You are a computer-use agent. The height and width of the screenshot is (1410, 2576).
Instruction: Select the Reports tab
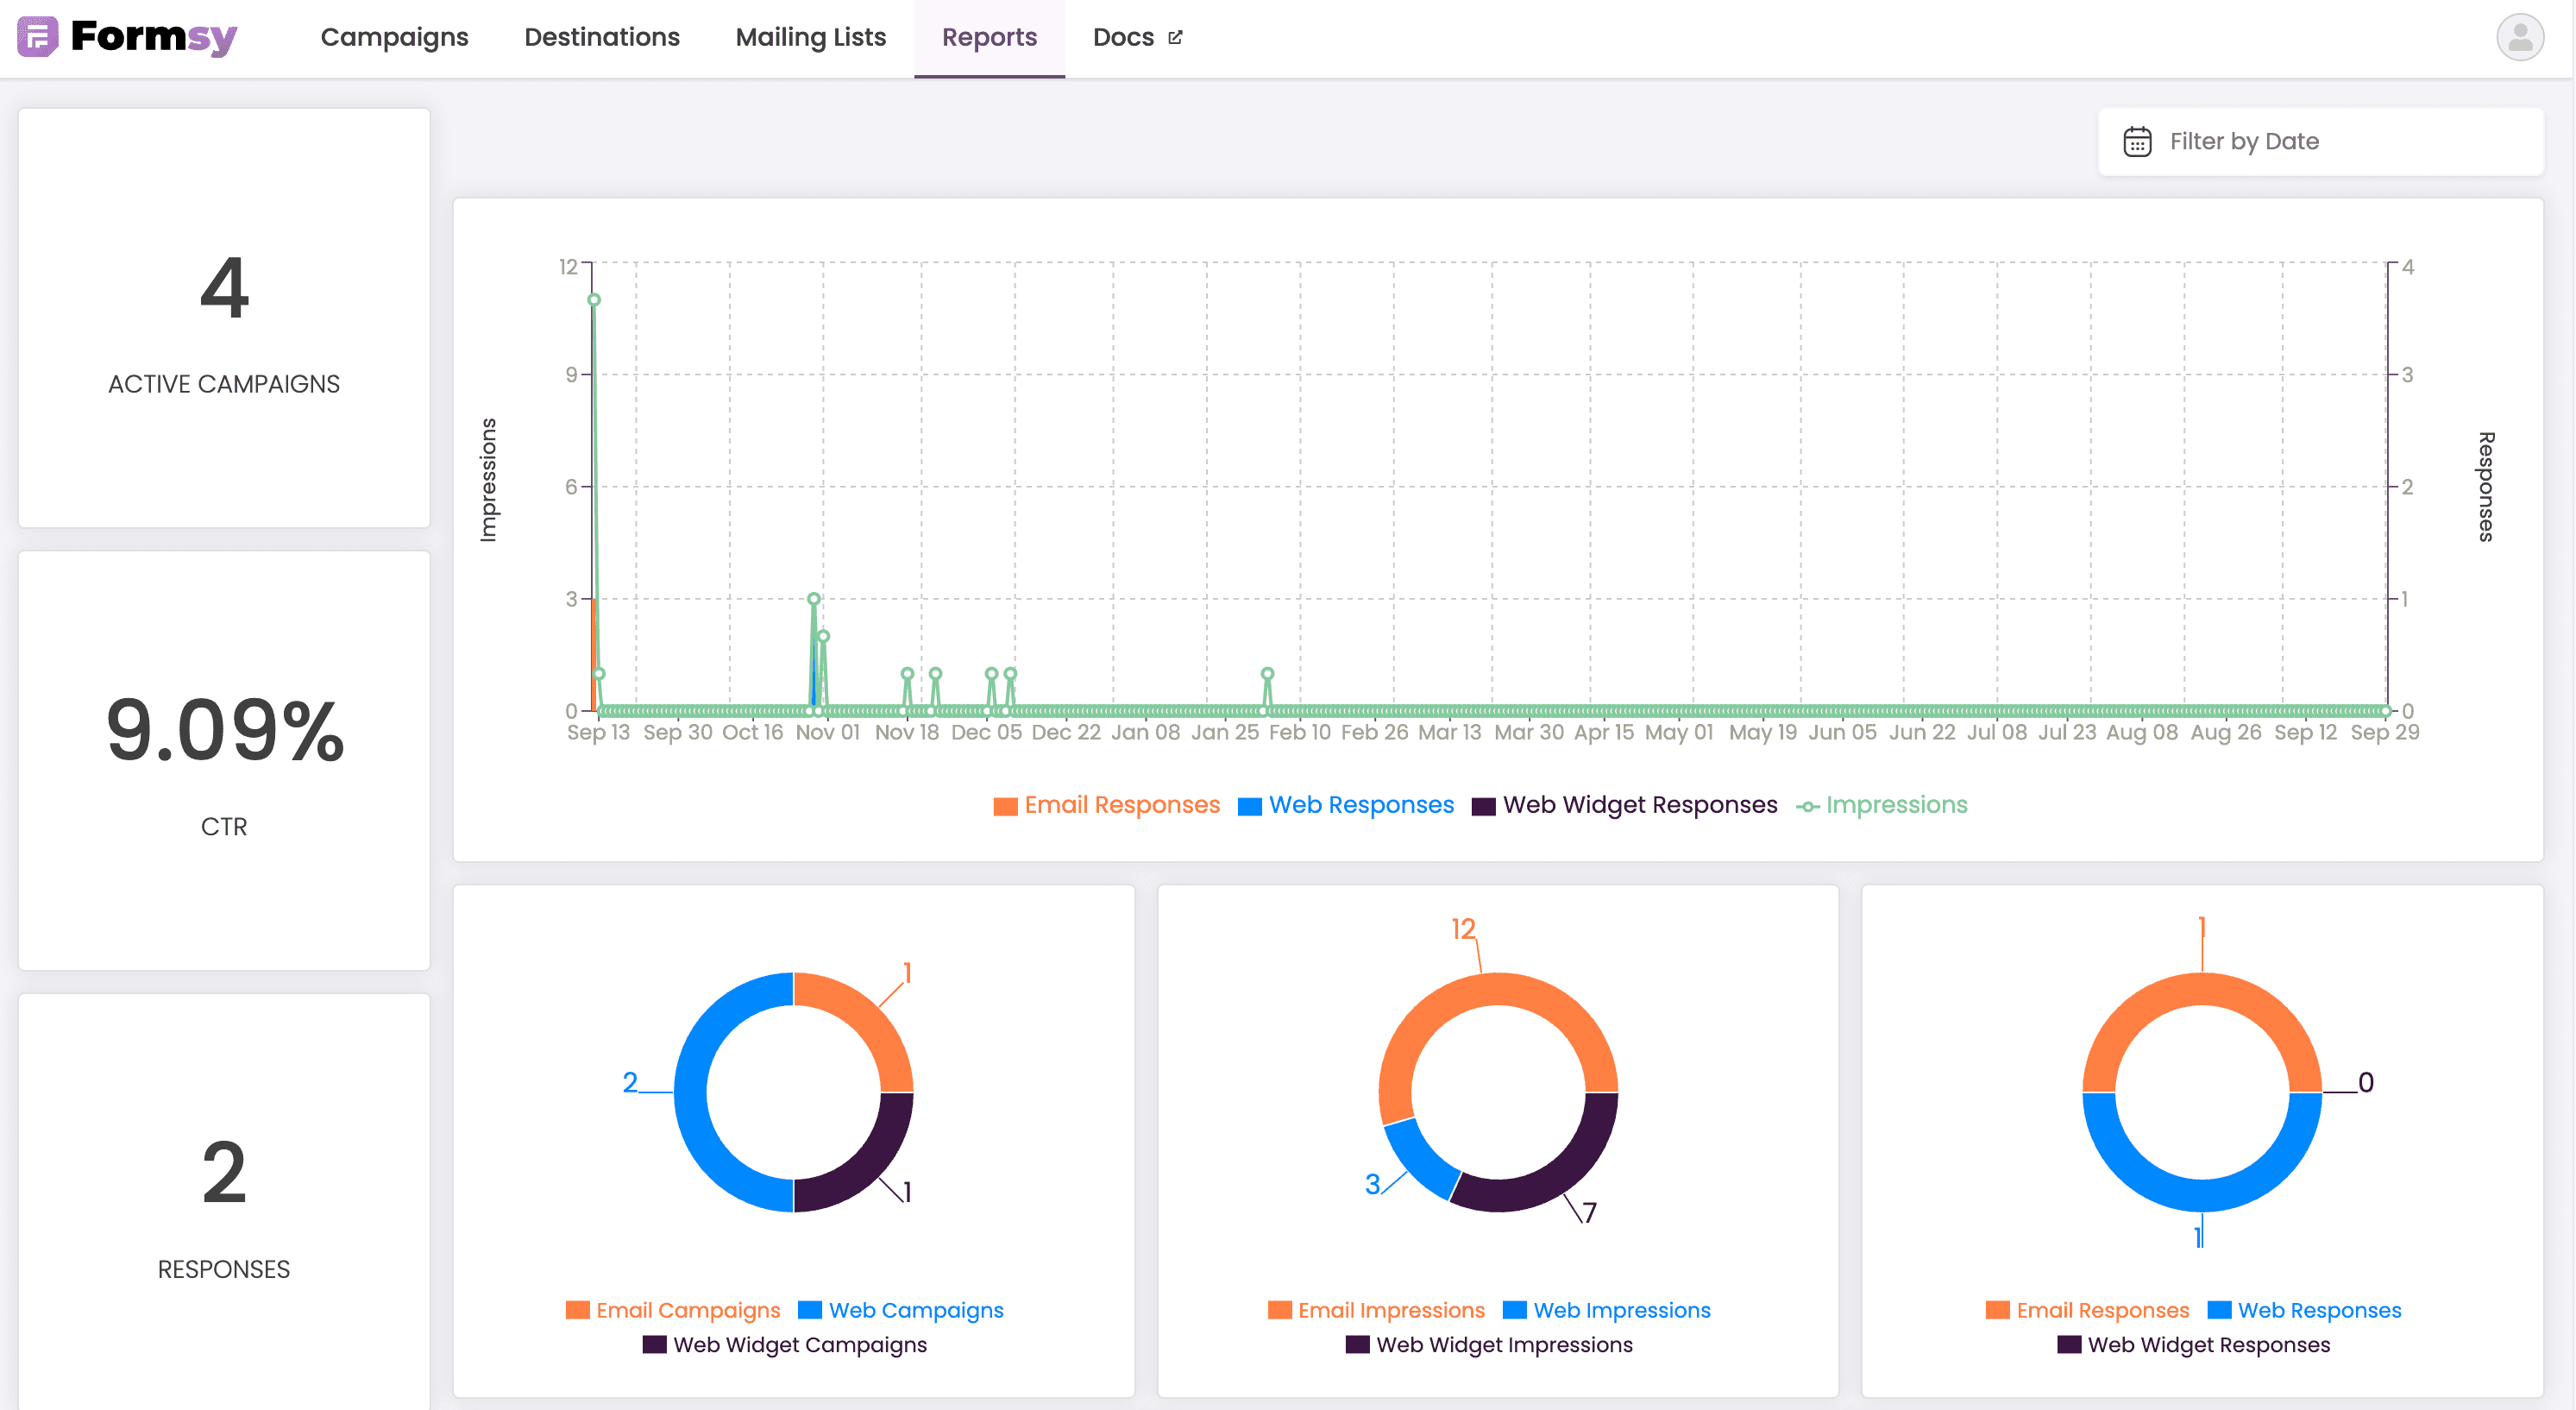[x=989, y=37]
